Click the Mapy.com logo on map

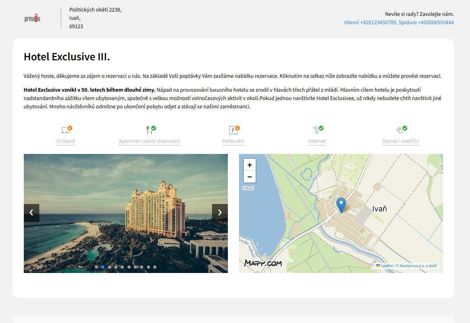[x=263, y=263]
